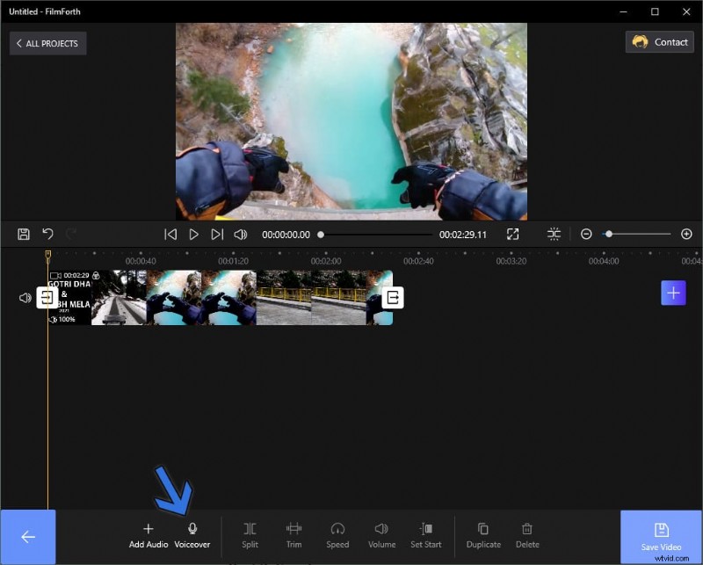
Task: Mute the preview playback audio
Action: pos(240,234)
